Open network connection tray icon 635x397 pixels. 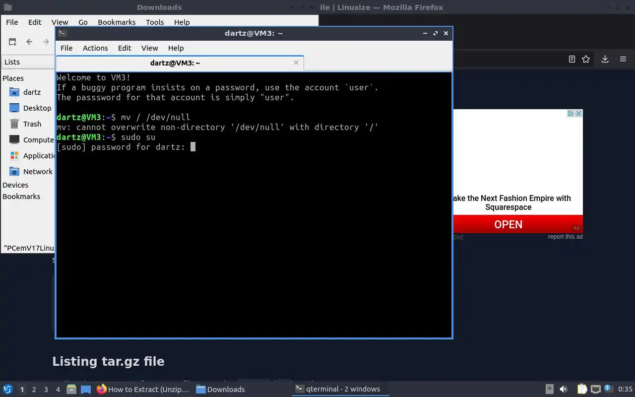click(x=596, y=389)
